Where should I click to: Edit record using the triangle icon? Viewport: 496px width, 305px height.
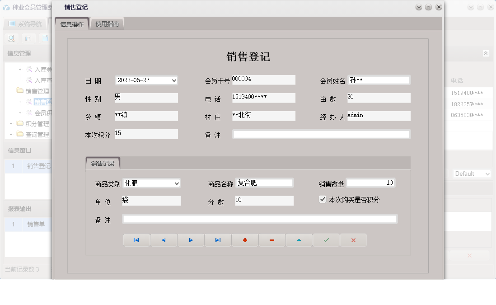[299, 240]
